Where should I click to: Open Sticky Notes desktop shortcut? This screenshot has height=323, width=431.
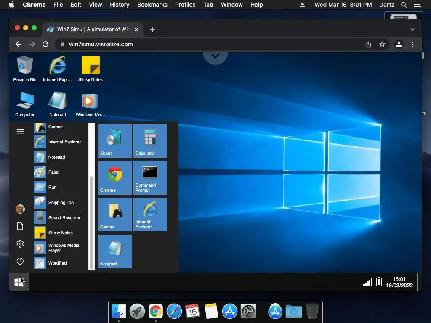[90, 69]
